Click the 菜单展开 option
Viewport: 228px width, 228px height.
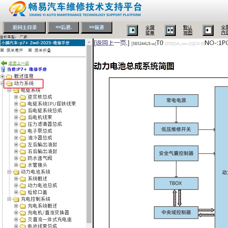point(15,50)
